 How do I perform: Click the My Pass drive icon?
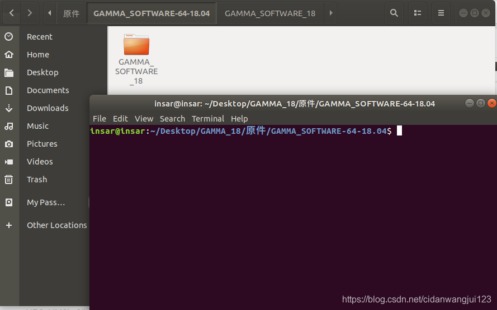tap(9, 202)
